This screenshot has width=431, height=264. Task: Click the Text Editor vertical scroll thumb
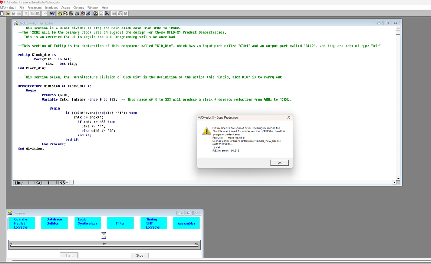398,32
